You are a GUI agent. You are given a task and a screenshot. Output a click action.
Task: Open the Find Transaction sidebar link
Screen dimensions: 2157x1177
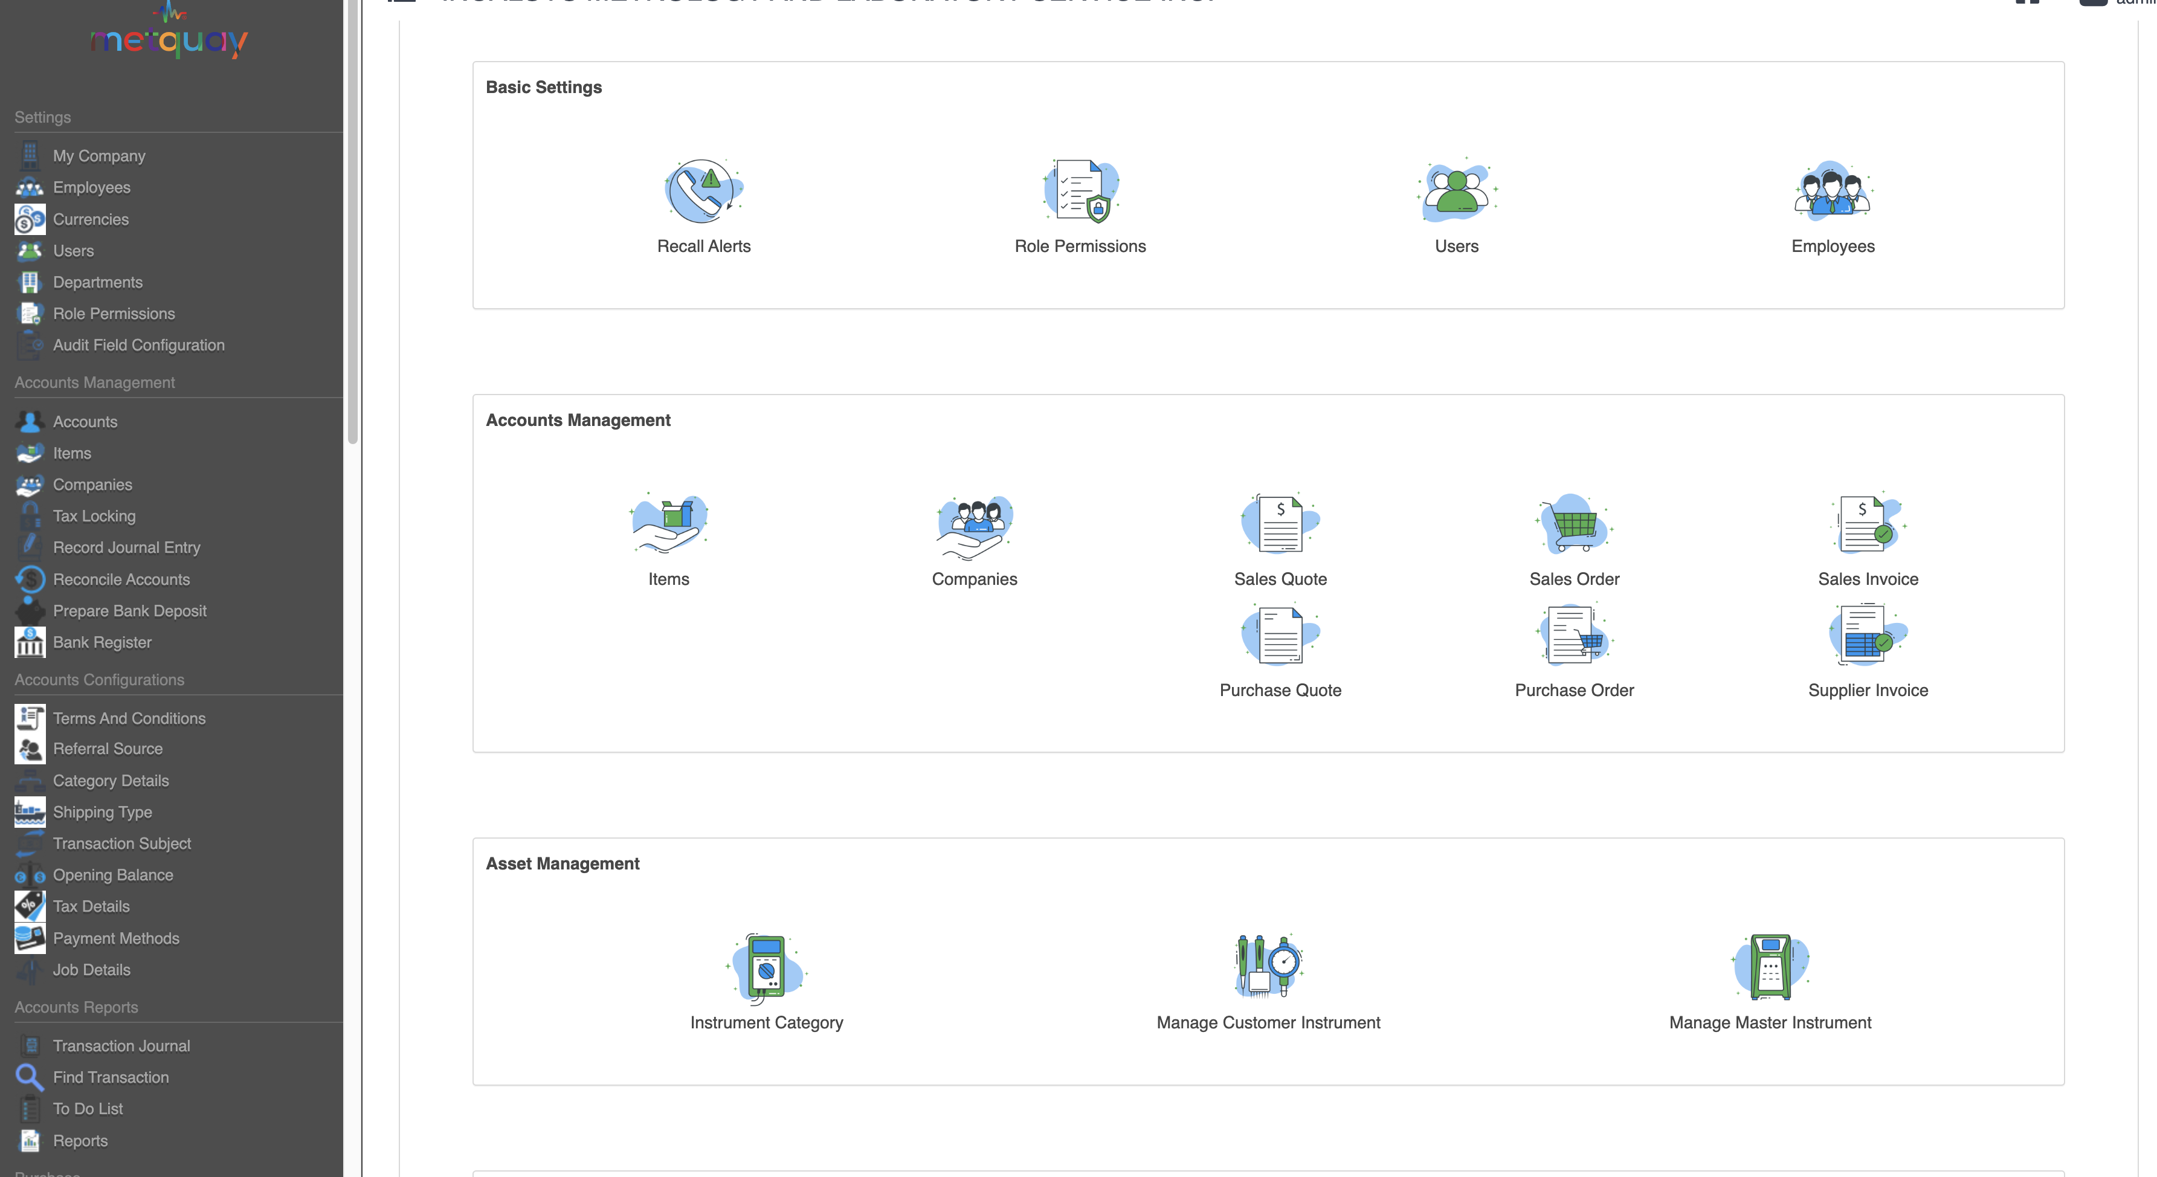tap(111, 1077)
